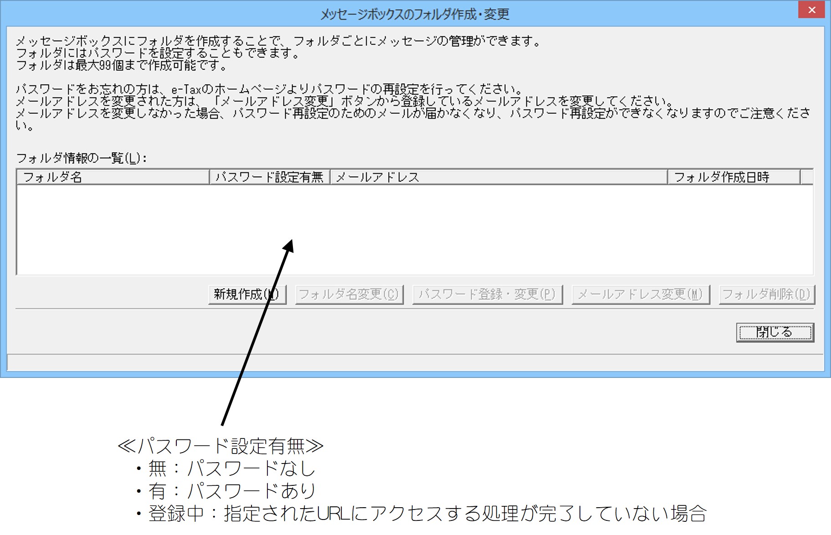
Task: Click divider between フォルダ名 and パスワード設定有無
Action: point(210,177)
